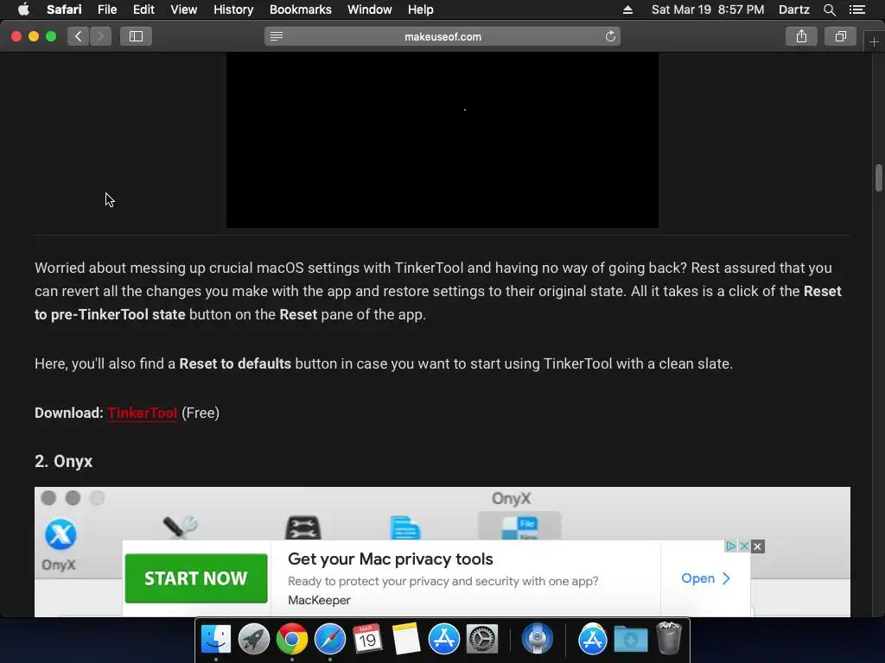Show the Safari sidebar
Viewport: 885px width, 663px height.
pos(136,36)
